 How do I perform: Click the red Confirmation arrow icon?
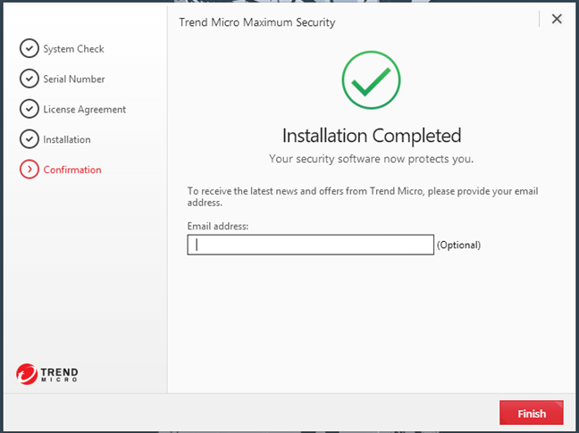(x=29, y=170)
